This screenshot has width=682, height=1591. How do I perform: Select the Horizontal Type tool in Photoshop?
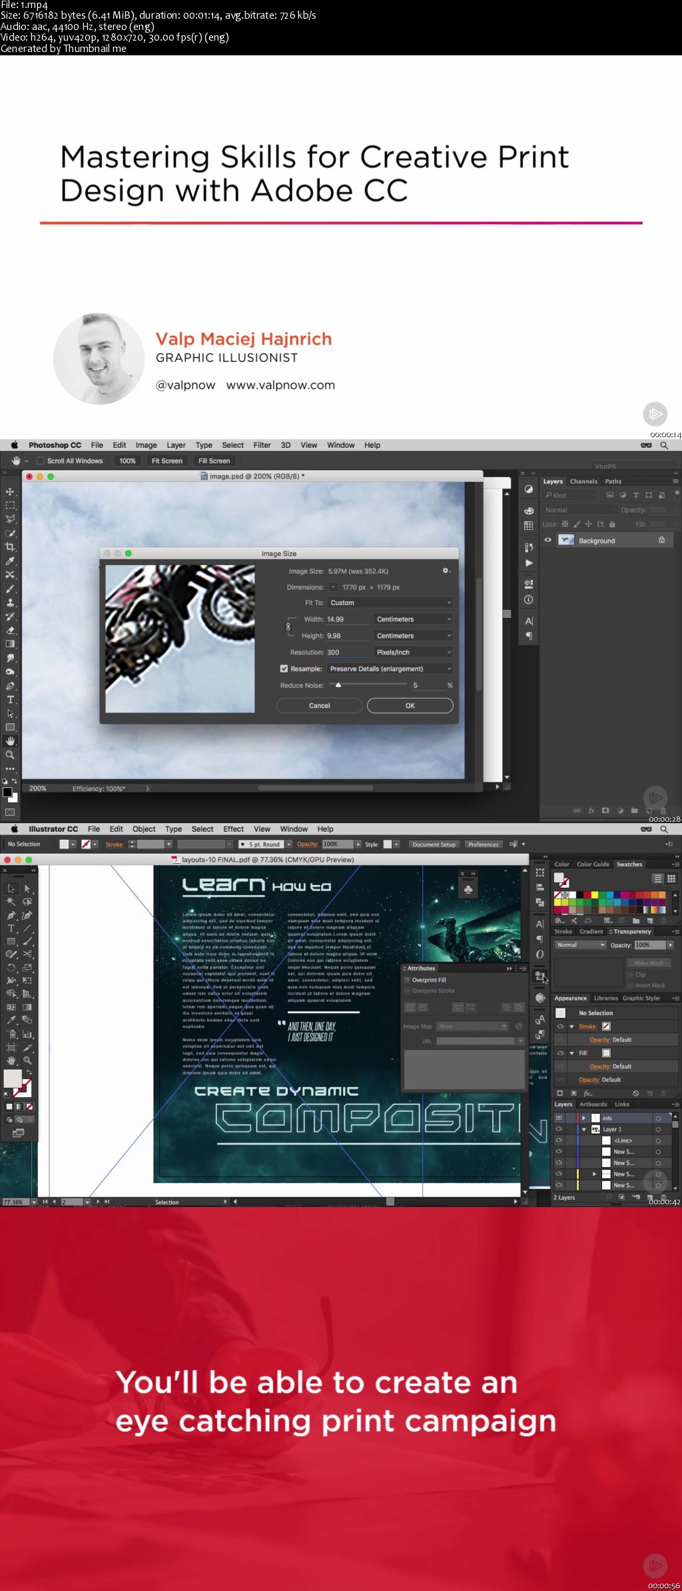coord(10,699)
